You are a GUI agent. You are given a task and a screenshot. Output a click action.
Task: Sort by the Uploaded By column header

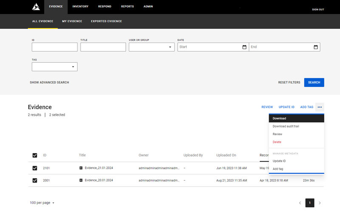point(193,155)
